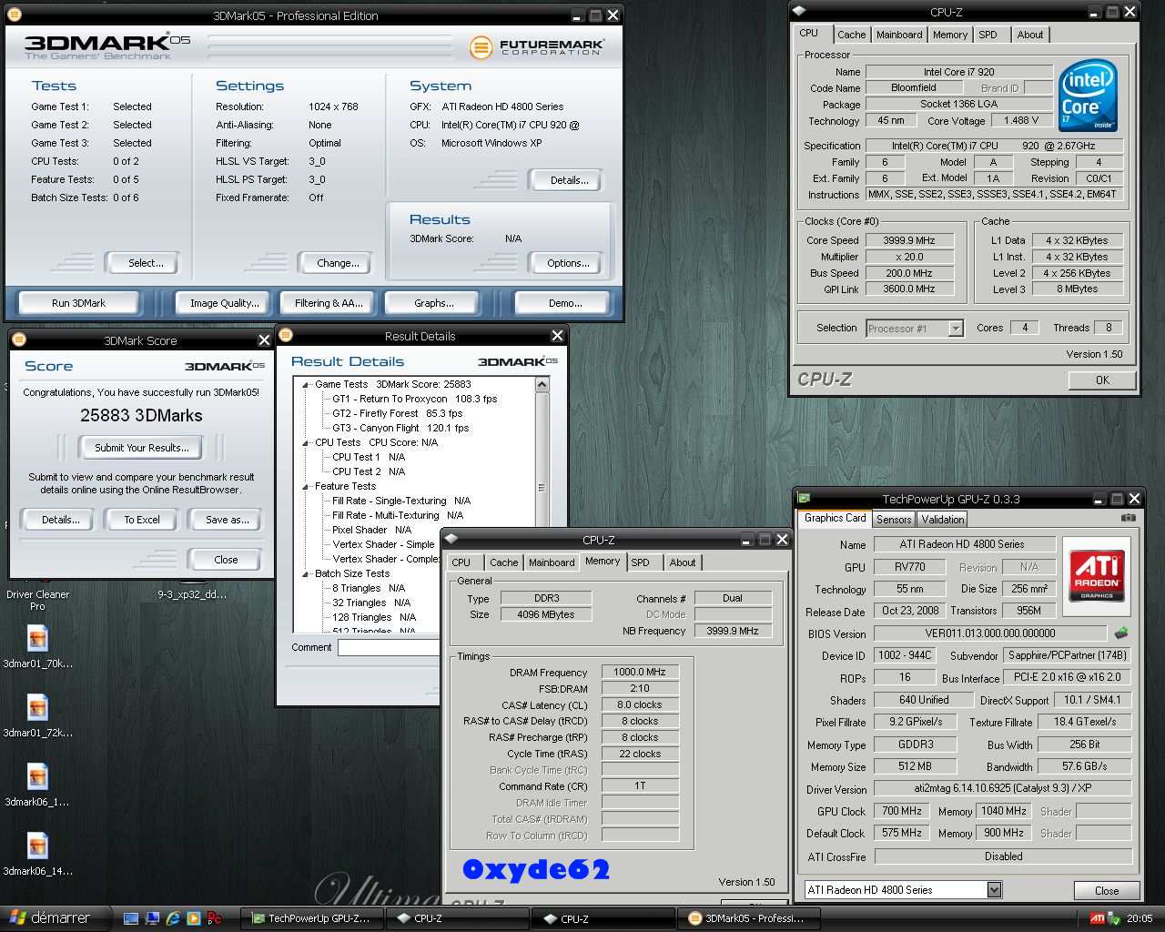Screen dimensions: 1165x932
Task: Select the GT1 - Return To Proxycon row
Action: (x=414, y=399)
